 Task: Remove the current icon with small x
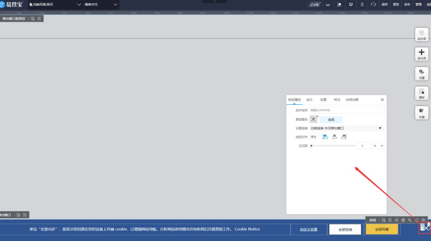click(317, 116)
